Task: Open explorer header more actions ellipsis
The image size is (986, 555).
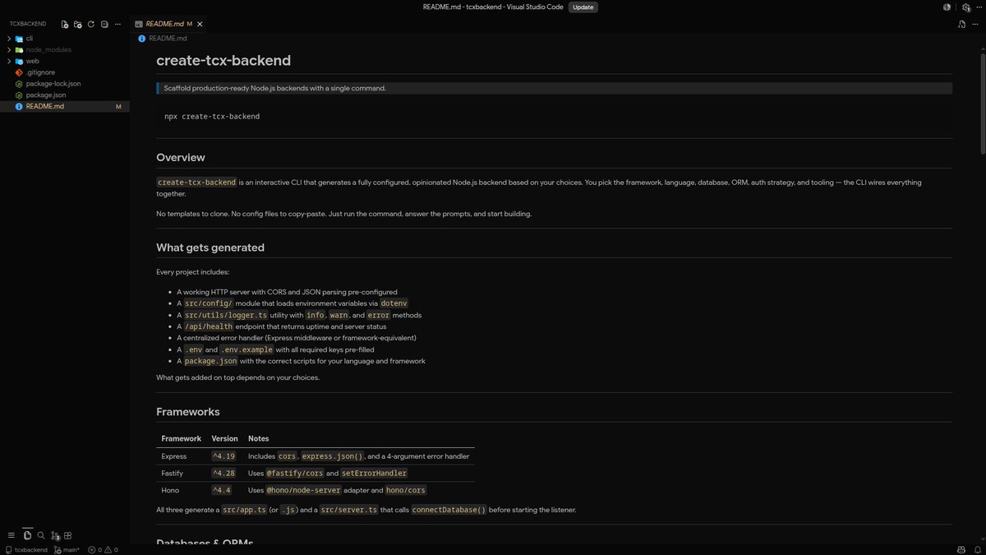Action: click(x=118, y=25)
